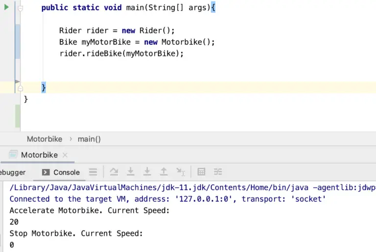
Task: Open the Evaluate Expression calculator icon
Action: tap(201, 172)
